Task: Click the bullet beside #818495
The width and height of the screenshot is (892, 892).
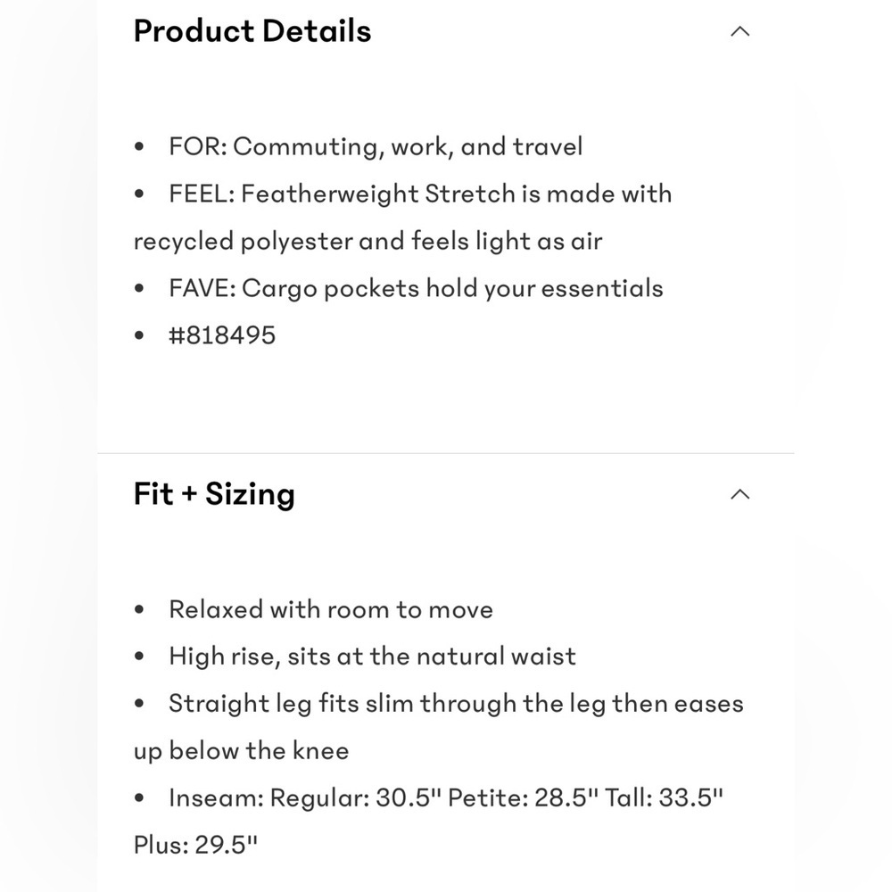Action: click(x=139, y=335)
